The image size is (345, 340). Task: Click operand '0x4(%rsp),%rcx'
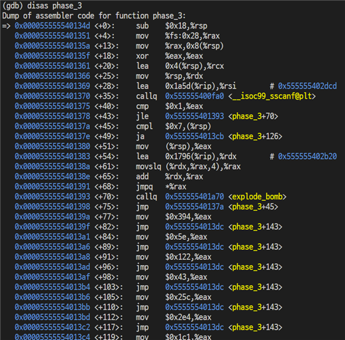194,66
